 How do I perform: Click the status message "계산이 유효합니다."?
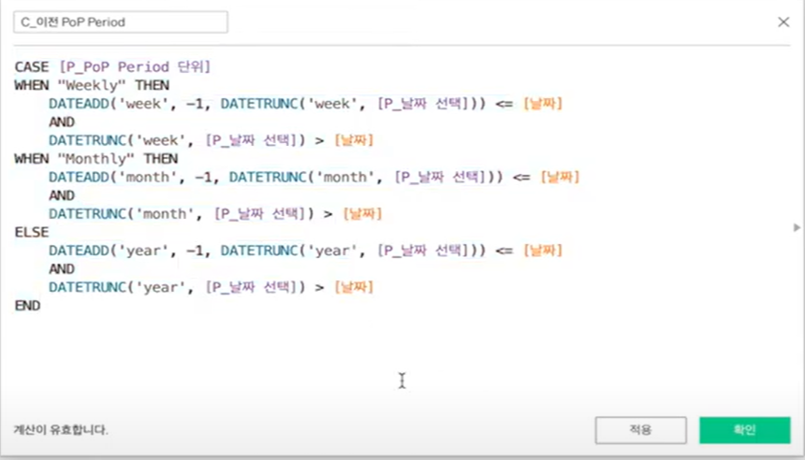[x=61, y=430]
